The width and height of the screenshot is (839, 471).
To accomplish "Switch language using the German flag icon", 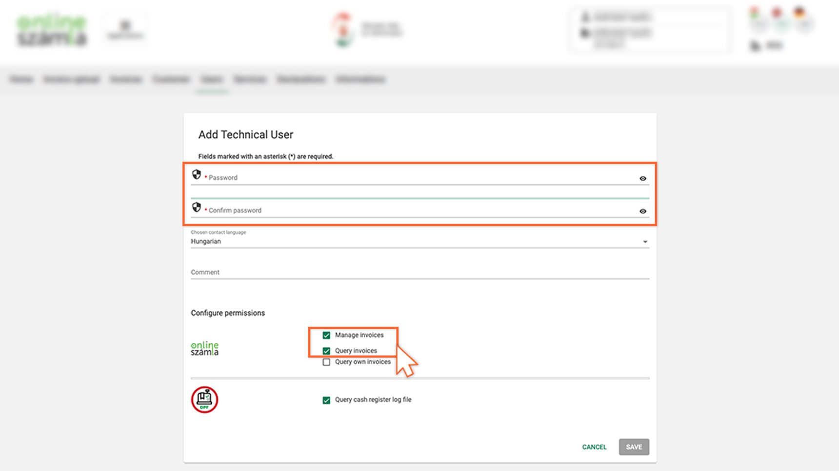I will click(799, 12).
